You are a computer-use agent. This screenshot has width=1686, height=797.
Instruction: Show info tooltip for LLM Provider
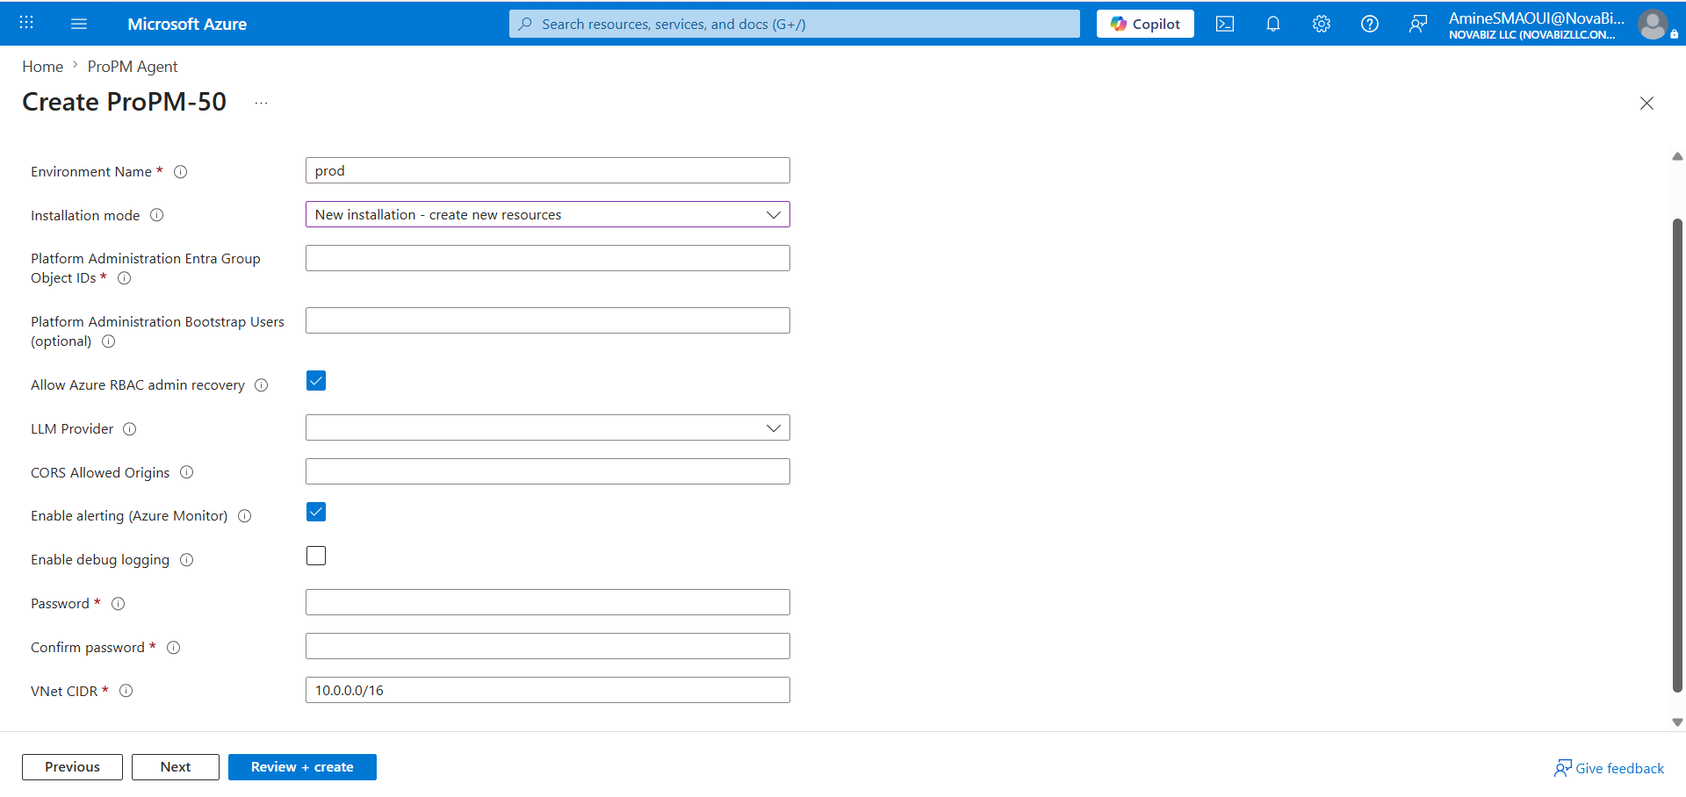point(130,429)
